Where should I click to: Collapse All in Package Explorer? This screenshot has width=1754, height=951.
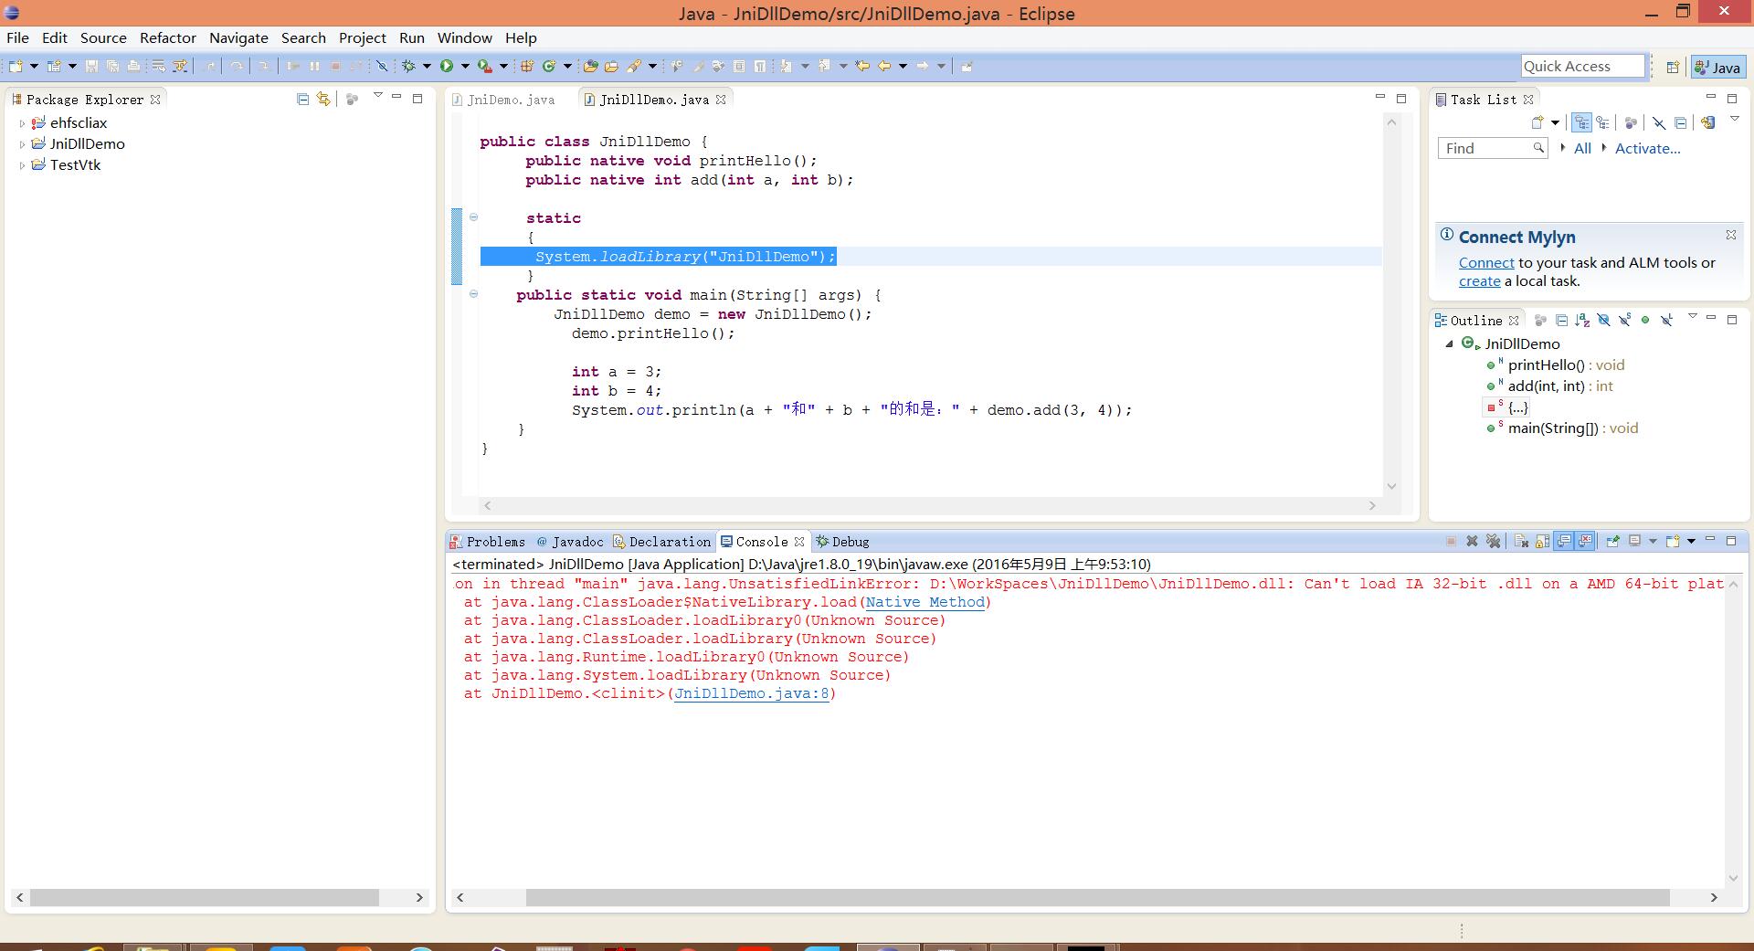click(x=302, y=100)
